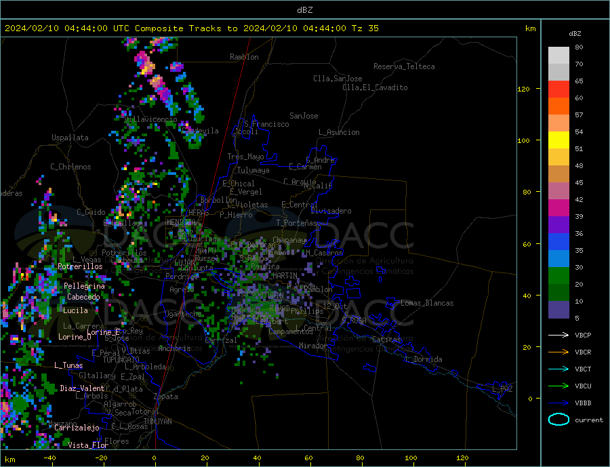Viewport: 610px width, 467px height.
Task: Click the Mirador map label
Action: [x=313, y=346]
